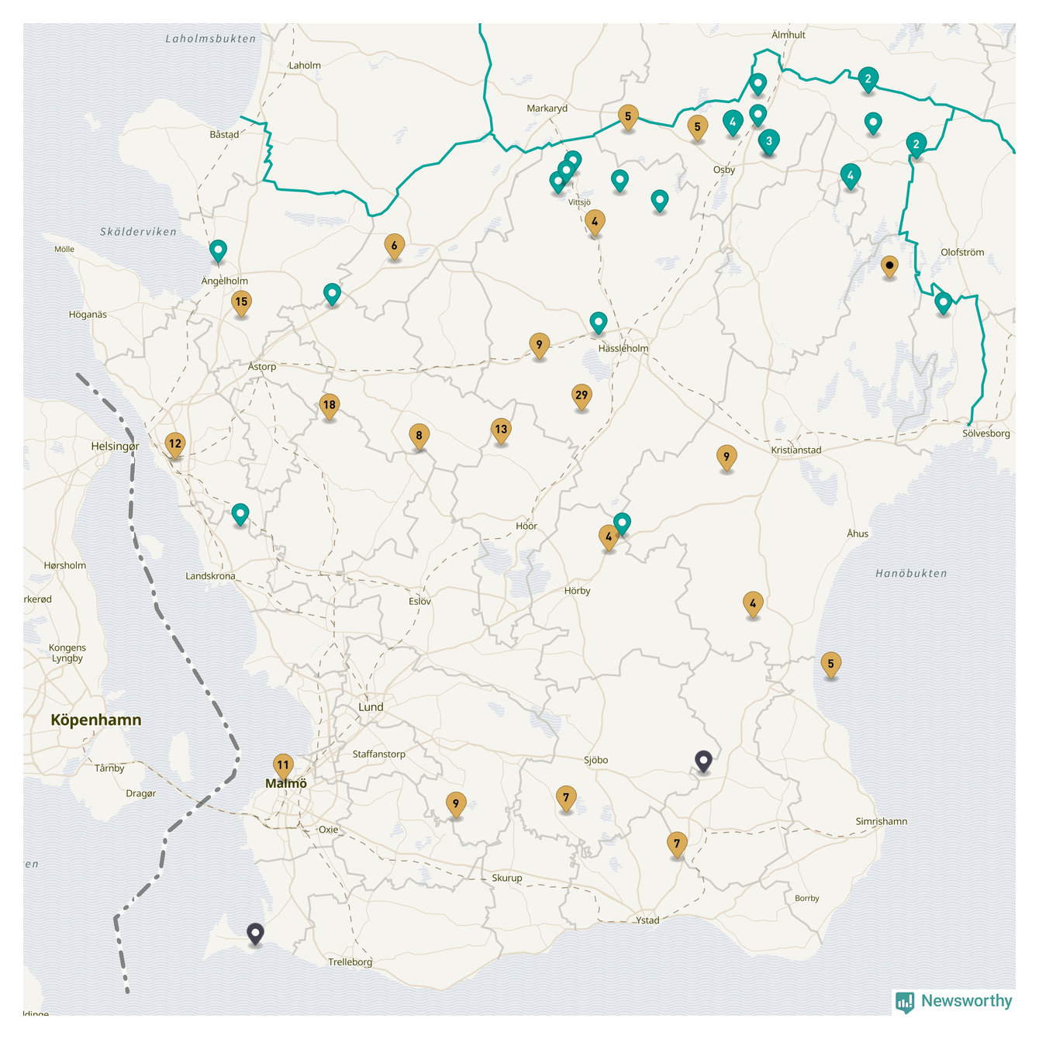Open the yellow black-dot marker near Olofström

coord(889,266)
